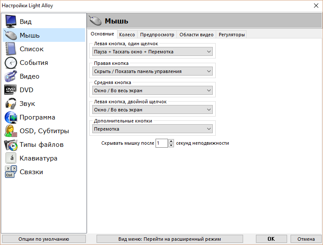
Task: Expand the Правая кнопка dropdown arrow
Action: pos(209,71)
